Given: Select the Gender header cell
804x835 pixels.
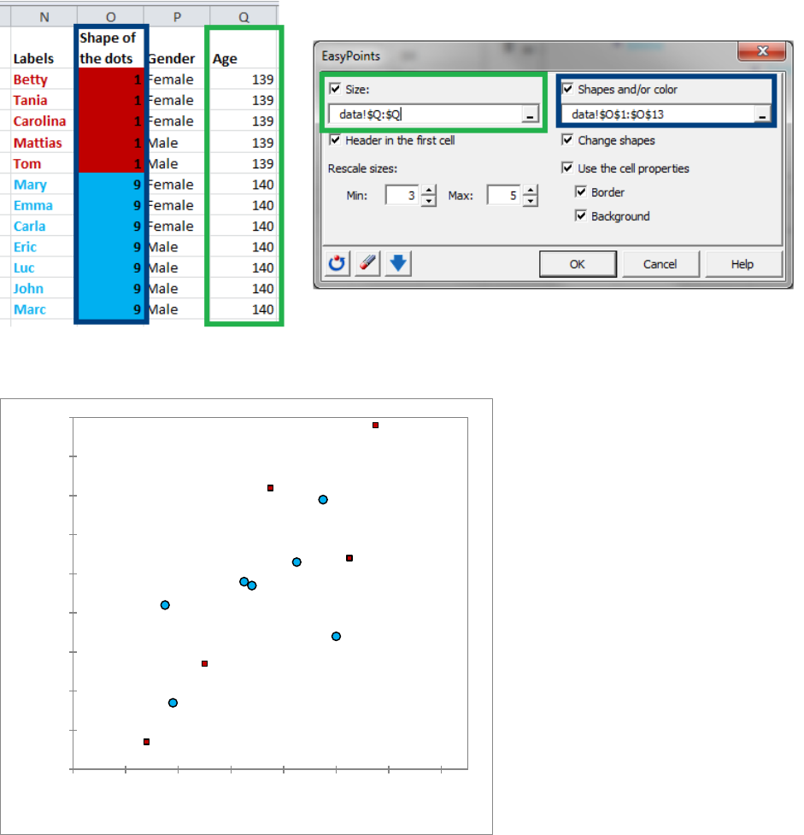Looking at the screenshot, I should tap(178, 48).
